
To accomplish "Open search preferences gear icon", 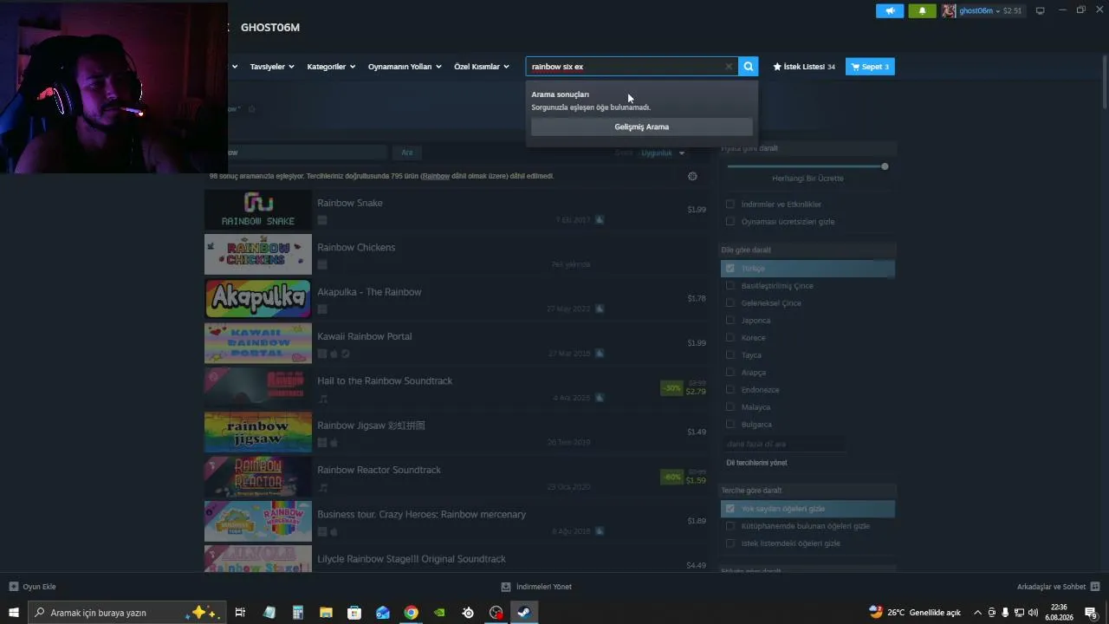I will tap(692, 176).
